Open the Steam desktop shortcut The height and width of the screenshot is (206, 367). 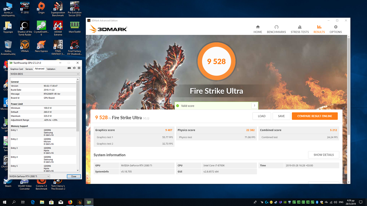pyautogui.click(x=8, y=183)
